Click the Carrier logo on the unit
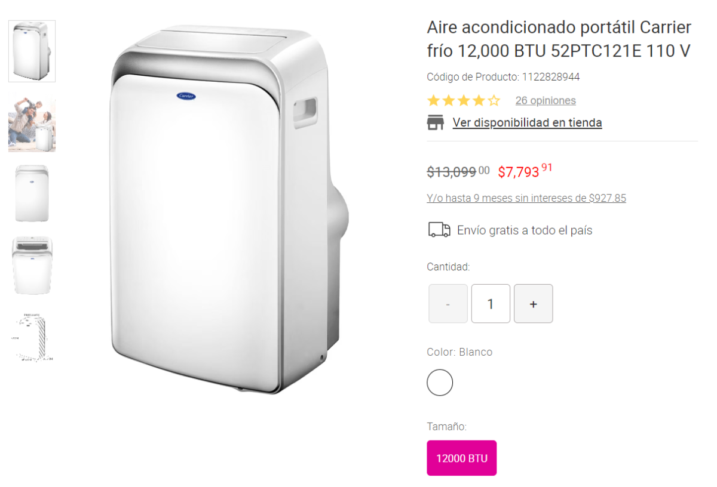Screen dimensions: 717x487 tap(188, 95)
